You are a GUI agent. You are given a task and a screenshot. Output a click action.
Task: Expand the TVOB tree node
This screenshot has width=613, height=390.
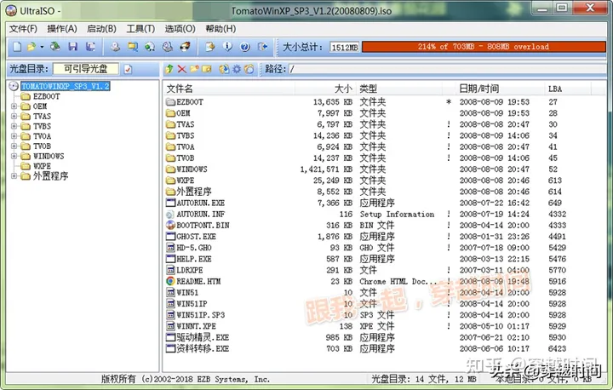14,146
